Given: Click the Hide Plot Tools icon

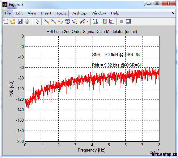Looking at the screenshot, I should (121, 21).
